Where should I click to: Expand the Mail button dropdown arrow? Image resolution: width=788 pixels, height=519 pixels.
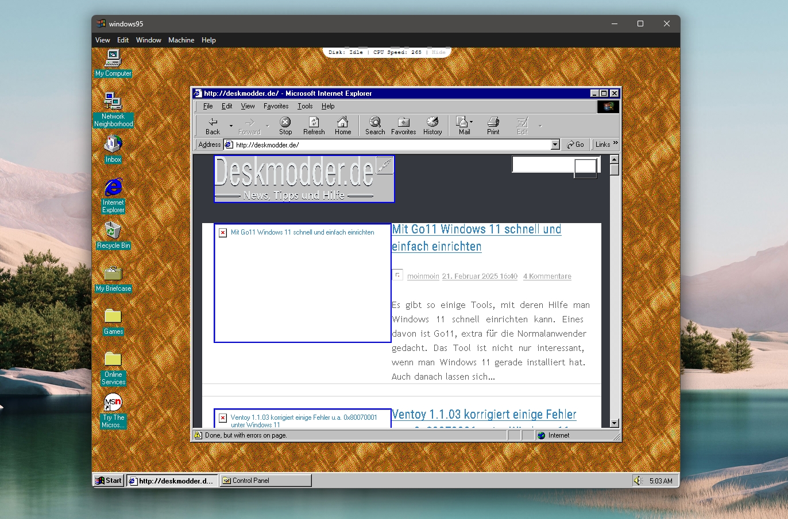[472, 122]
